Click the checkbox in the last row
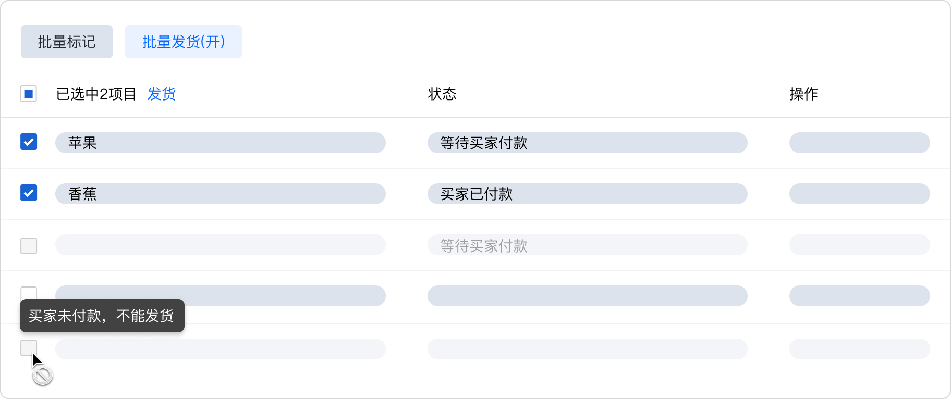The image size is (951, 399). click(29, 347)
